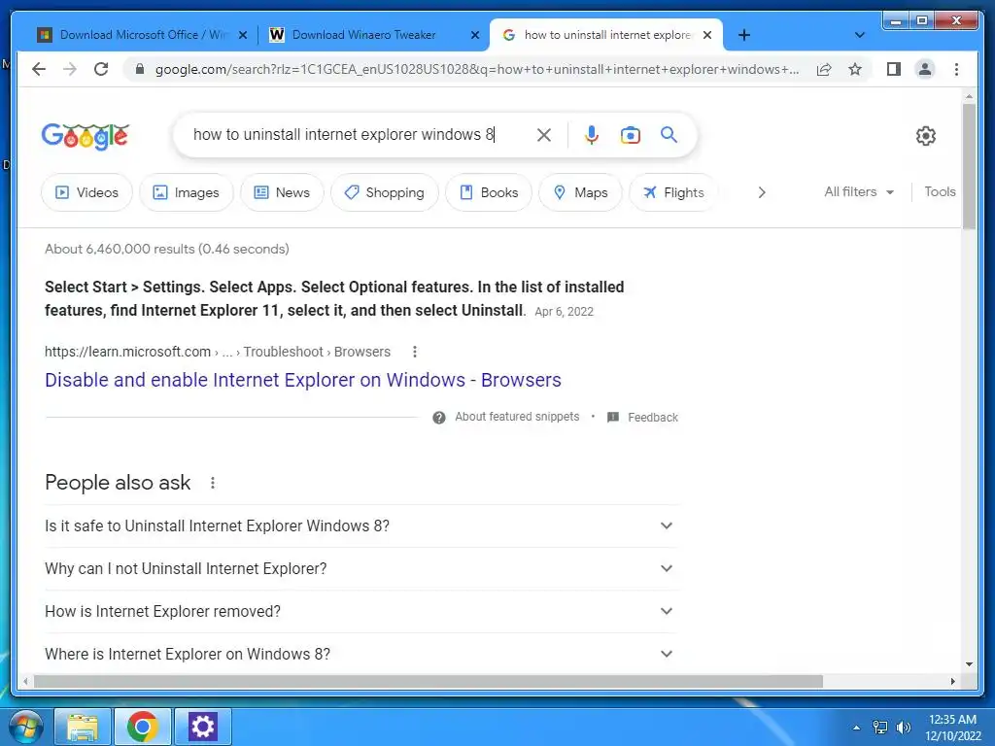
Task: Click the browser forward arrow
Action: coord(70,69)
